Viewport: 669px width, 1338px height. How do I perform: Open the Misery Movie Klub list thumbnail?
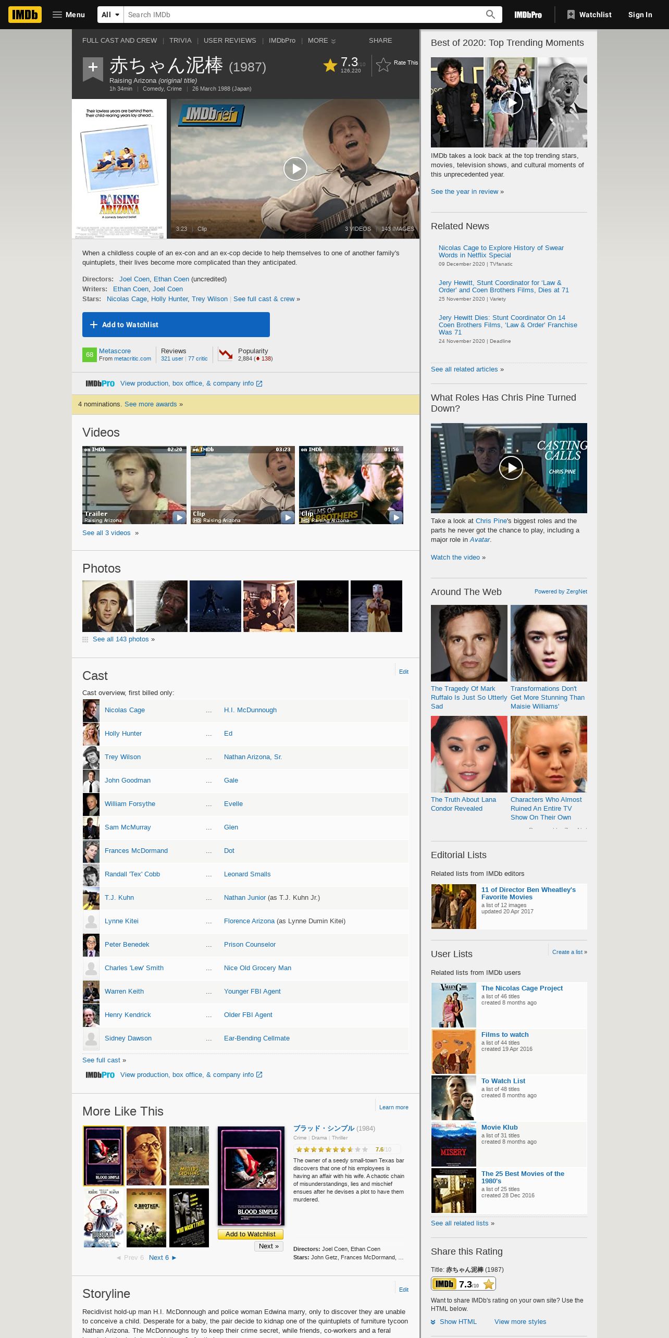pos(454,1145)
